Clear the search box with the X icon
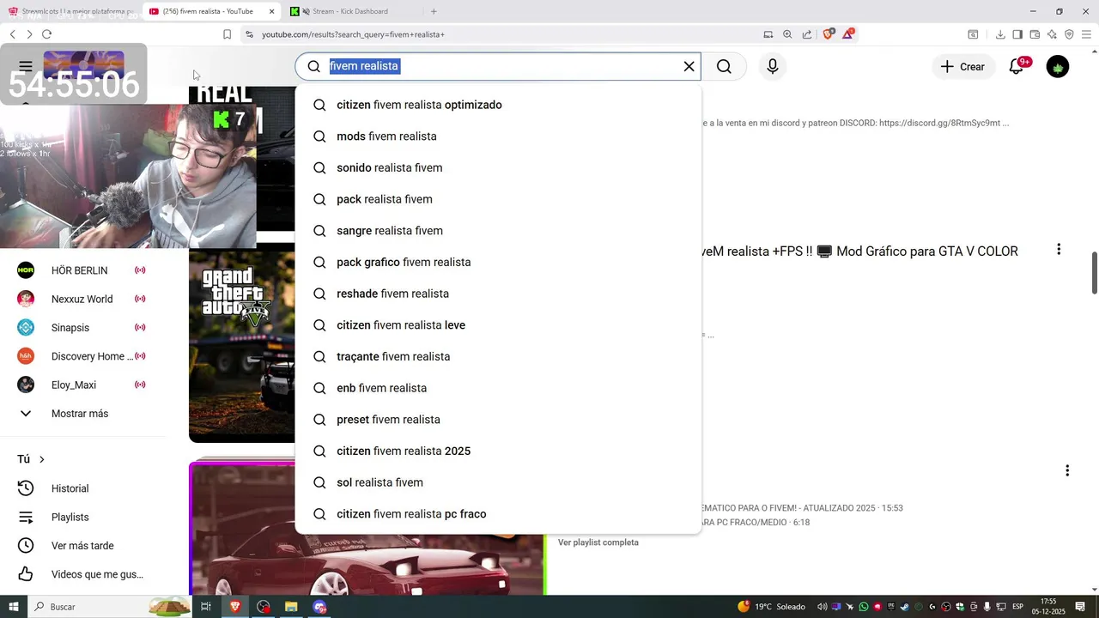The image size is (1099, 618). pyautogui.click(x=689, y=66)
